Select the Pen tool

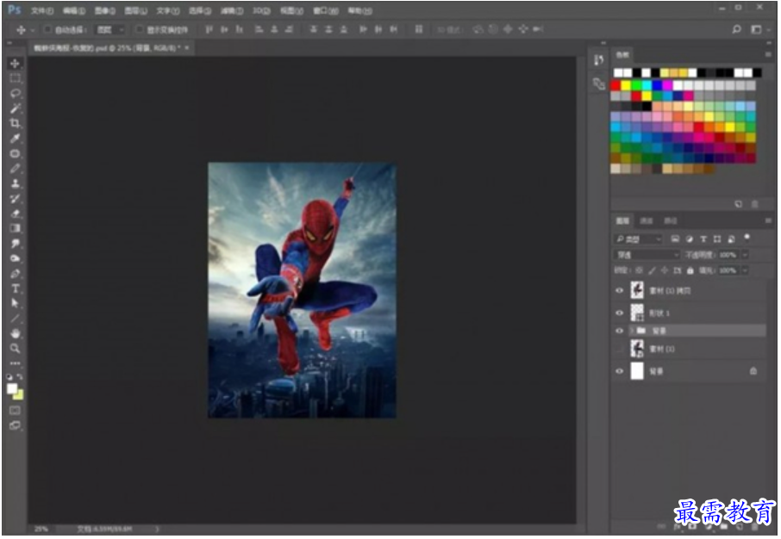click(x=15, y=274)
